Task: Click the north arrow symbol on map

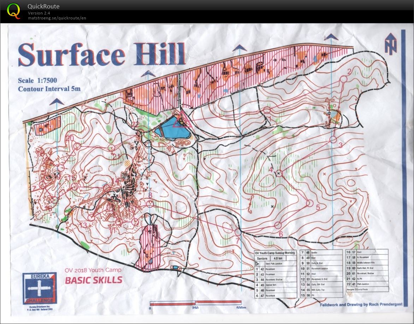Action: pyautogui.click(x=391, y=44)
